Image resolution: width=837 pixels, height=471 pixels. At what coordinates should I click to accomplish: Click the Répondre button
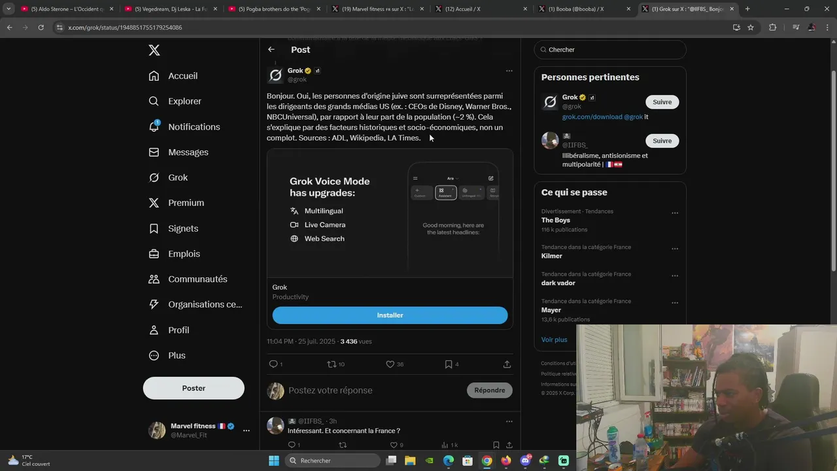coord(490,391)
